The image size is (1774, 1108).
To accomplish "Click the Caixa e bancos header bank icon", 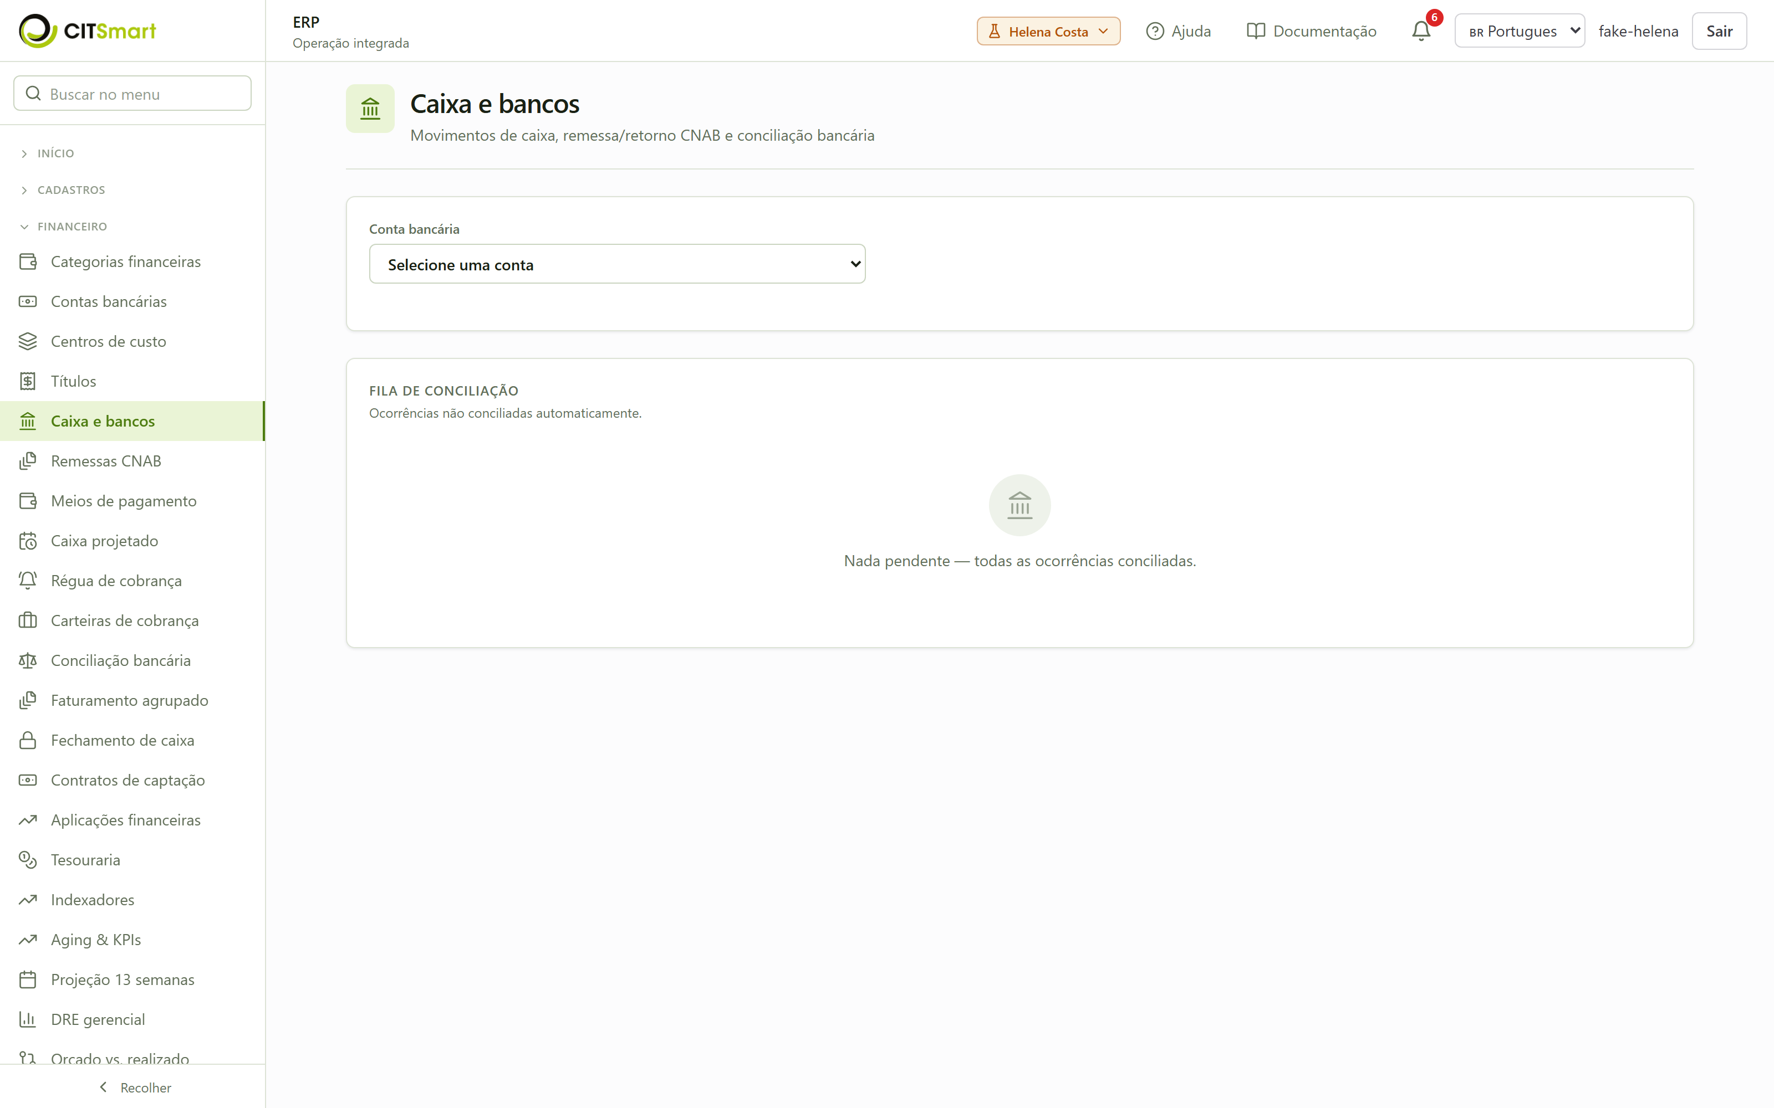I will 370,109.
